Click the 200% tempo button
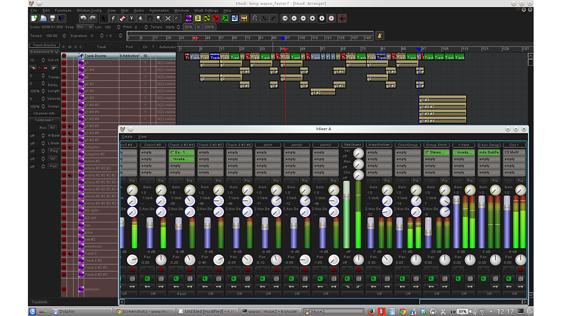 pyautogui.click(x=209, y=27)
